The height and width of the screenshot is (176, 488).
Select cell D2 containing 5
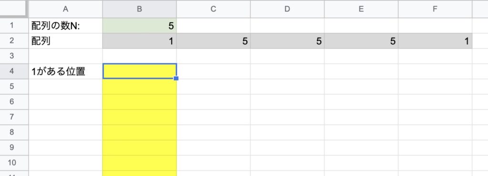pyautogui.click(x=287, y=41)
